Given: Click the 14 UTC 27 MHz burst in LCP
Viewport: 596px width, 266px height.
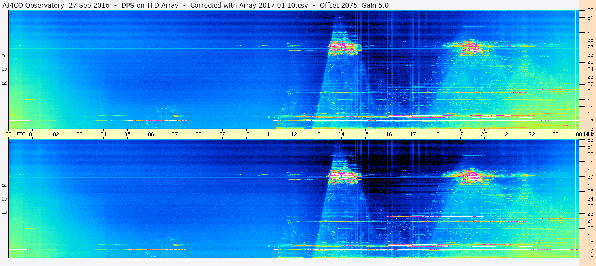Looking at the screenshot, I should pyautogui.click(x=343, y=177).
